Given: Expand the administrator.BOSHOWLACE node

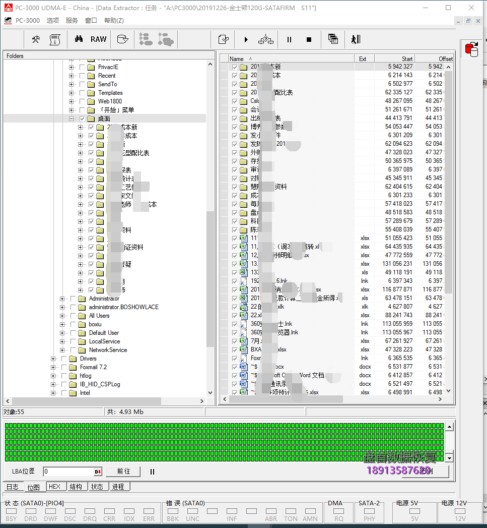Looking at the screenshot, I should [62, 308].
